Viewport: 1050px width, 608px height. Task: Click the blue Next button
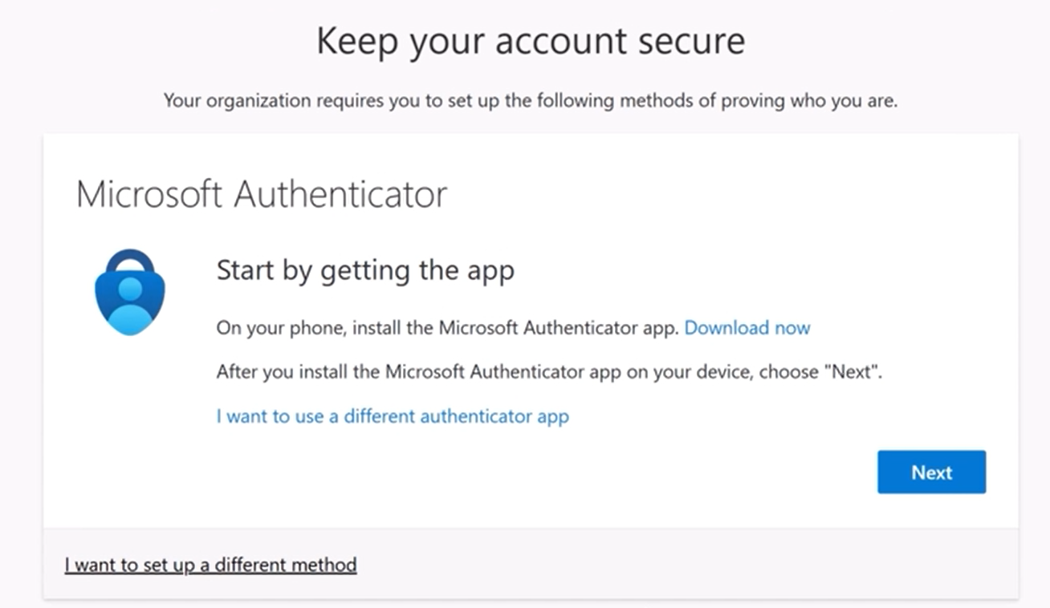tap(931, 472)
